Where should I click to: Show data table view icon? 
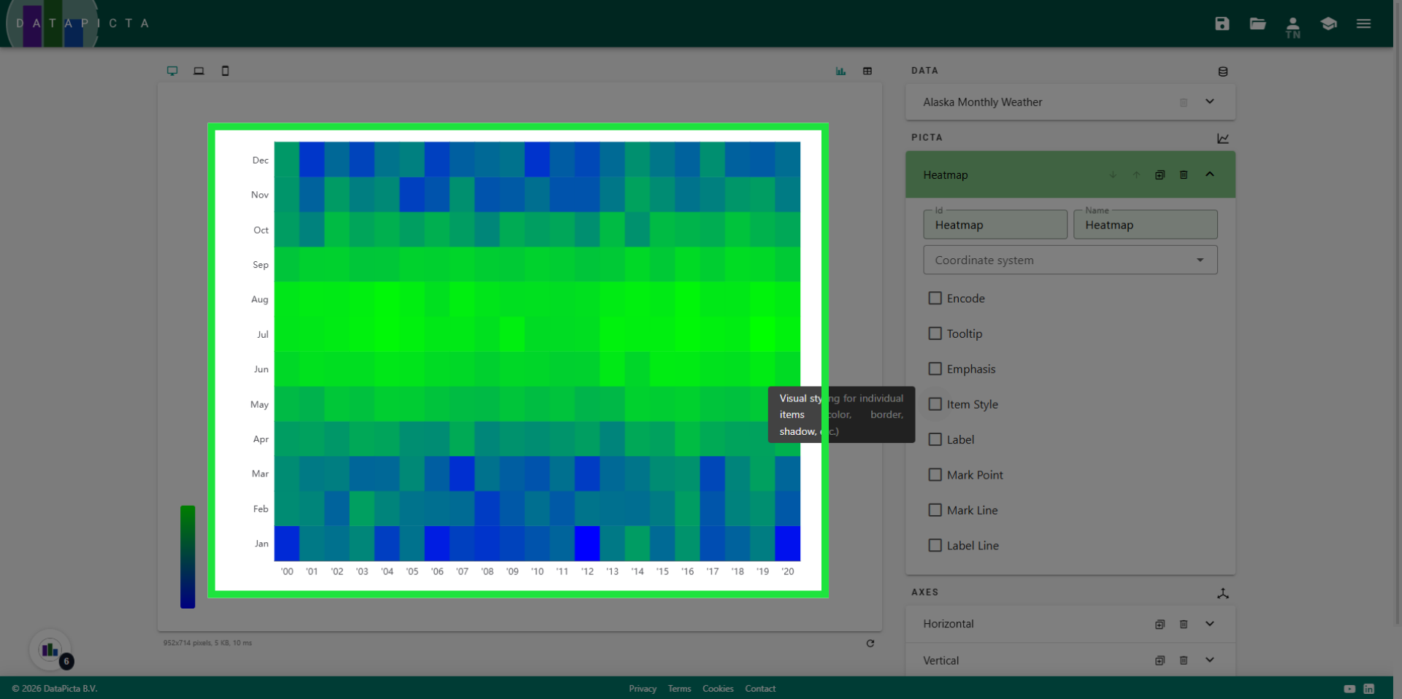click(867, 71)
